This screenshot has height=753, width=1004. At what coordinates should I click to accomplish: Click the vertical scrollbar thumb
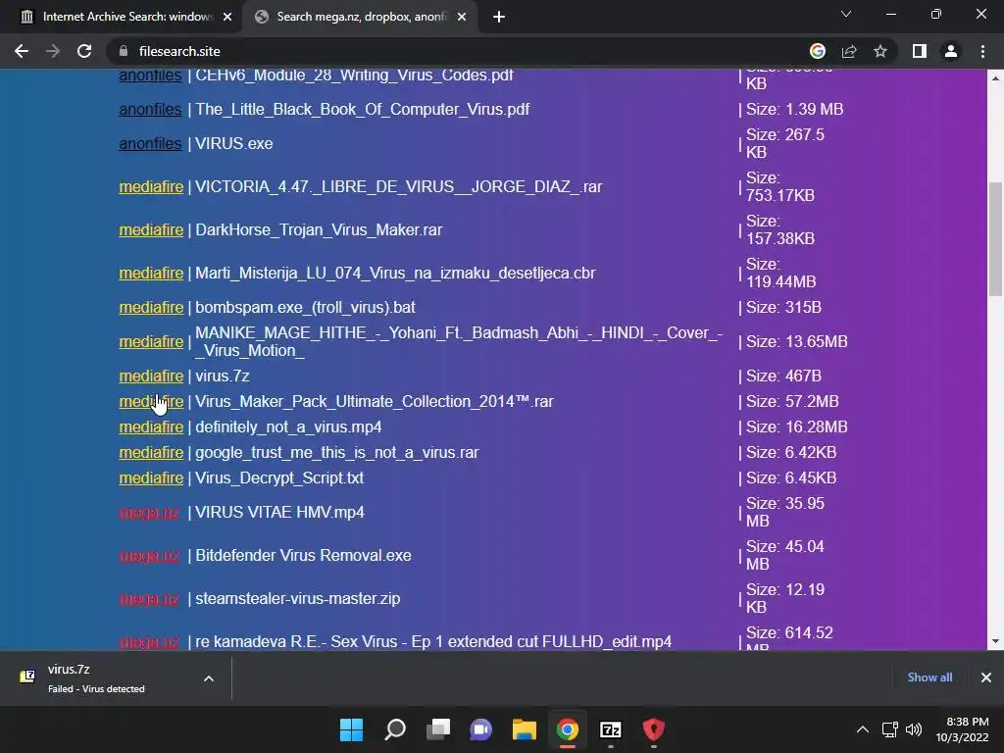coord(995,238)
